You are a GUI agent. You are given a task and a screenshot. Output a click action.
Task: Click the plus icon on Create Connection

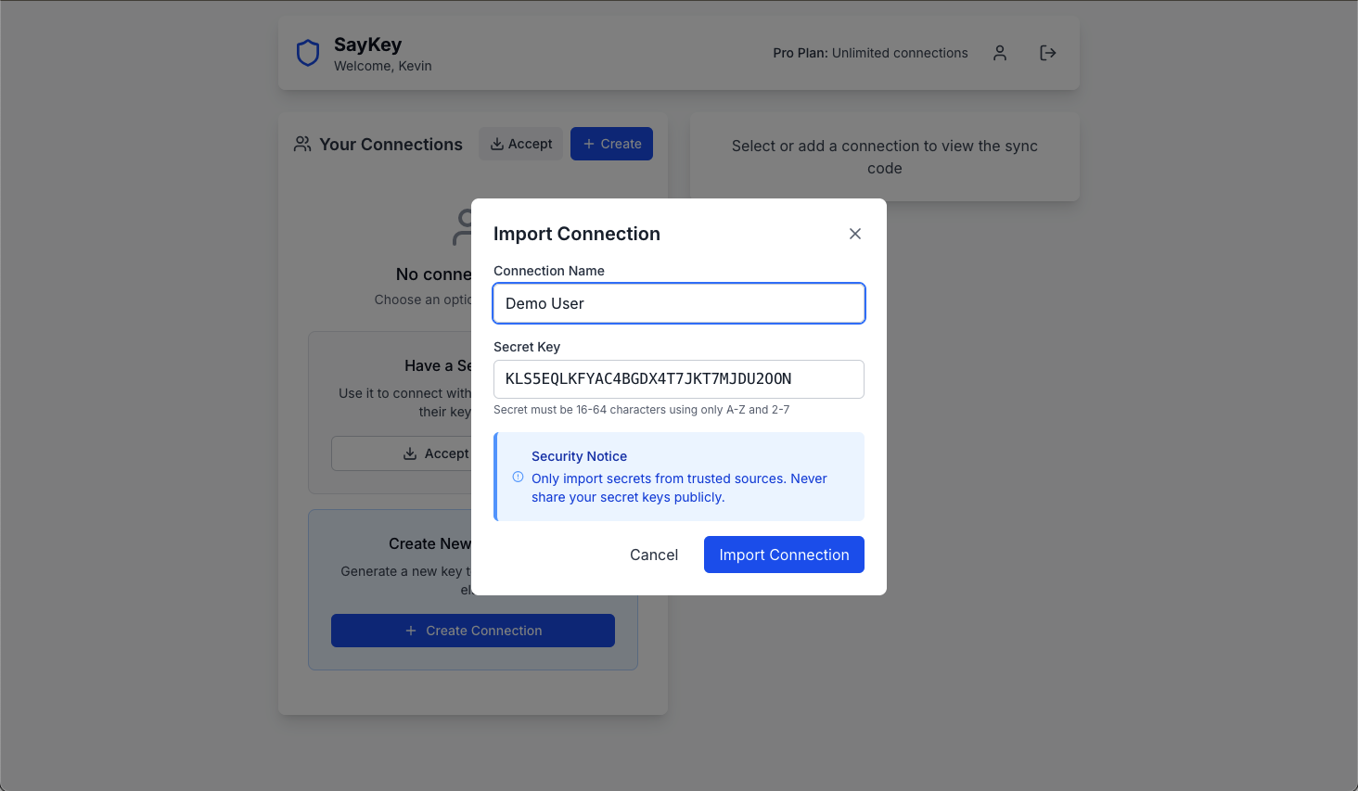click(411, 631)
